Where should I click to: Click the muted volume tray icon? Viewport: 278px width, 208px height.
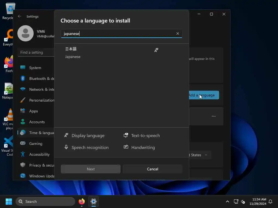tap(243, 201)
